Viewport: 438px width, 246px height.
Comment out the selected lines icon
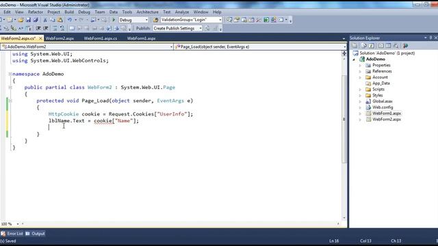coord(55,28)
